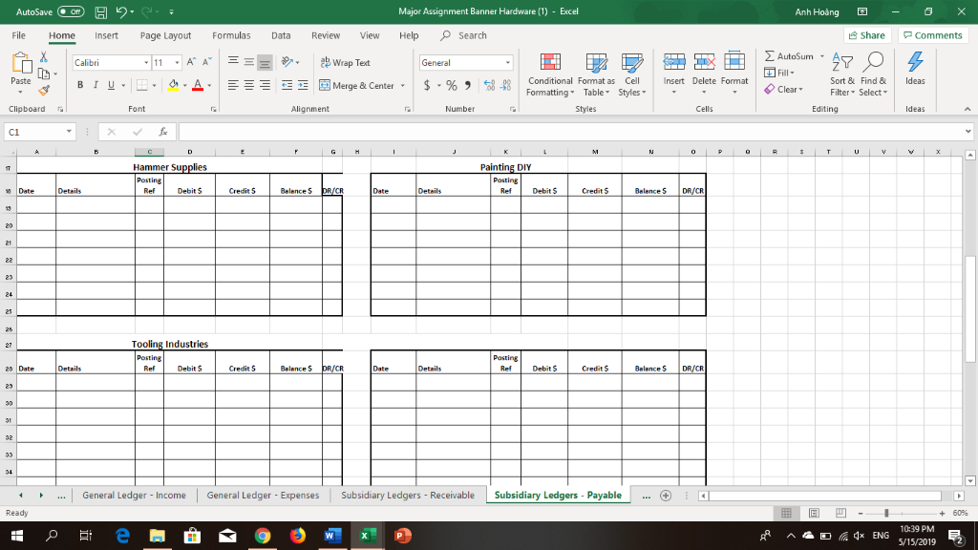Switch to the Formulas ribbon tab
This screenshot has width=978, height=550.
pyautogui.click(x=231, y=34)
